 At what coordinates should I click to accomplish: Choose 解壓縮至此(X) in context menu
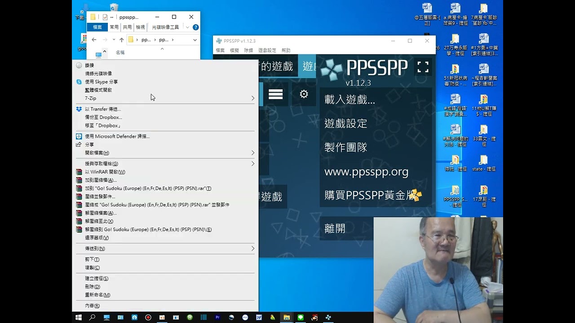165,221
